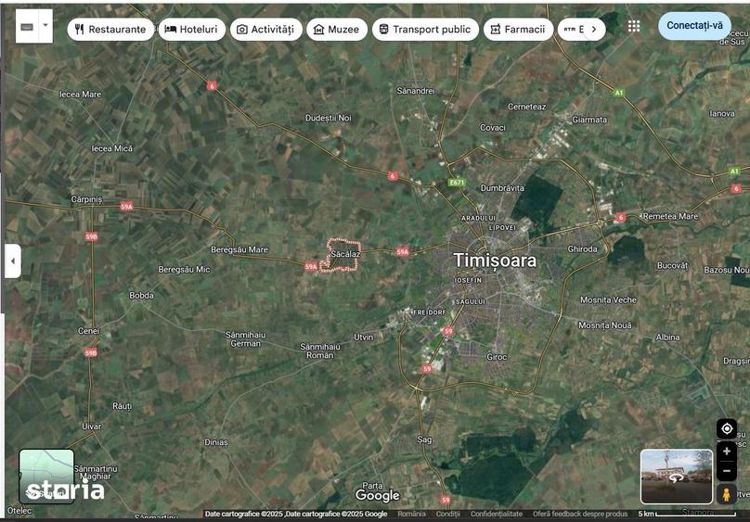Viewport: 750px width, 522px height.
Task: Open the Google apps grid icon
Action: [634, 26]
